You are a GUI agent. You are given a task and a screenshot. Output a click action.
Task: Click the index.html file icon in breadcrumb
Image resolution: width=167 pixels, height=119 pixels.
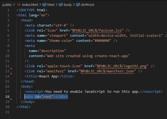coord(19,5)
